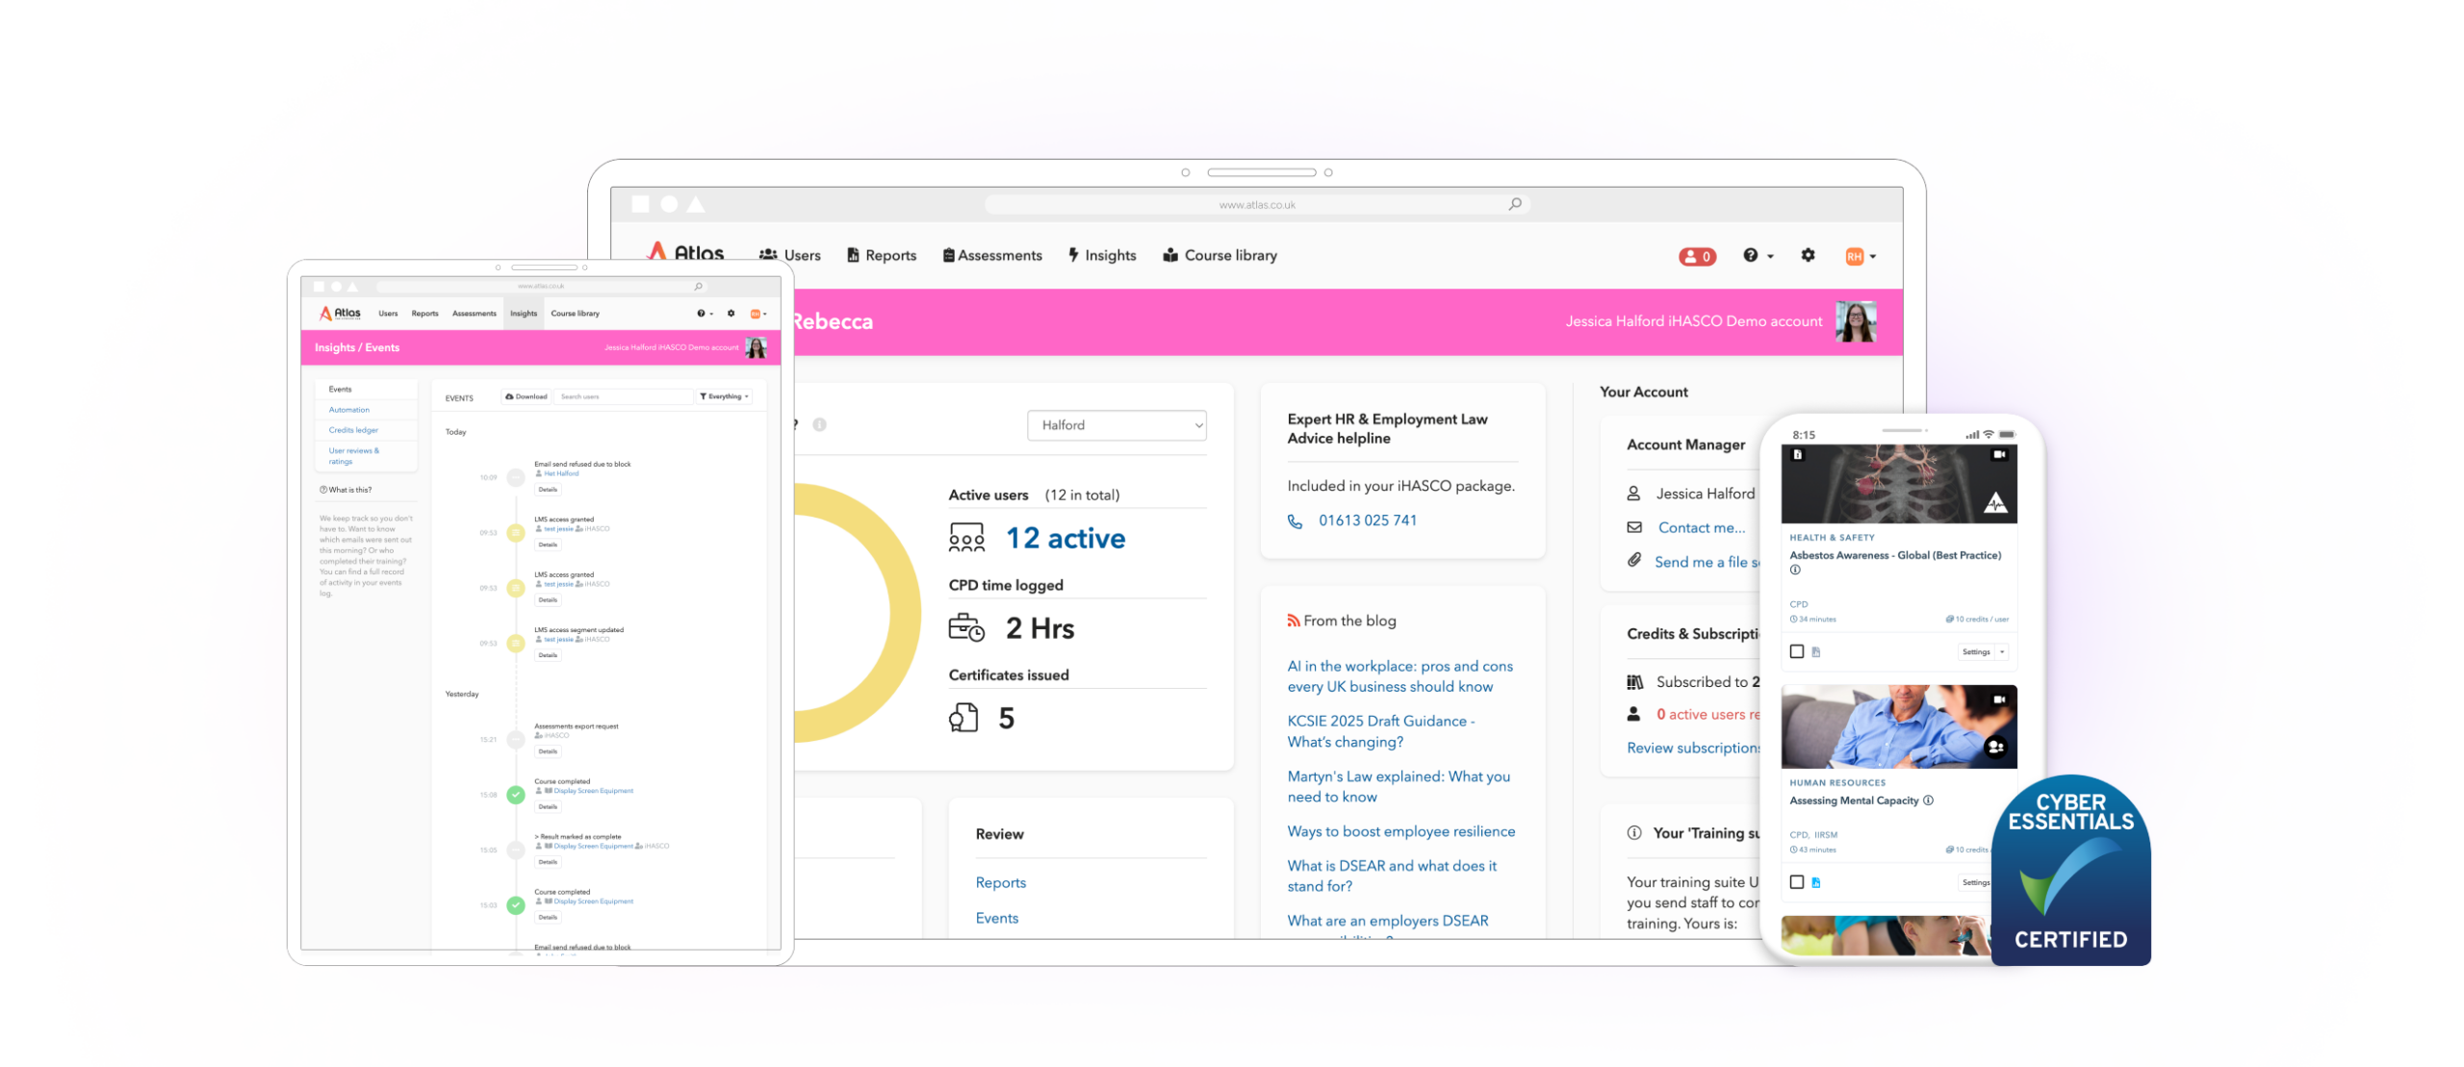This screenshot has width=2464, height=1067.
Task: Open Course library in the laptop navbar
Action: pyautogui.click(x=1219, y=255)
